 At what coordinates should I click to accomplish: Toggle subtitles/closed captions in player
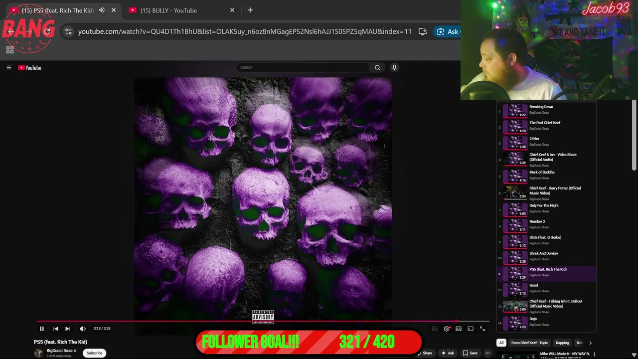pos(435,329)
